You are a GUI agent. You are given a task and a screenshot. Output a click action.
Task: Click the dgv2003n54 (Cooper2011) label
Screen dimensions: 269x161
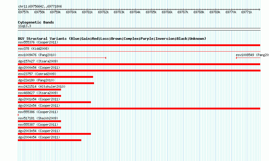[x=39, y=131]
